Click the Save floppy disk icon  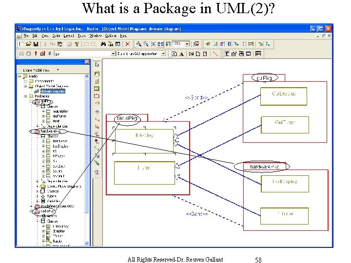pos(36,44)
